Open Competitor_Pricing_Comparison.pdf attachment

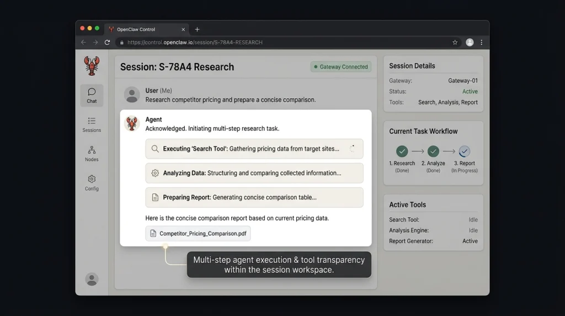click(198, 233)
